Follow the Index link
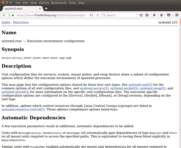181x148 pixels. tap(6, 22)
